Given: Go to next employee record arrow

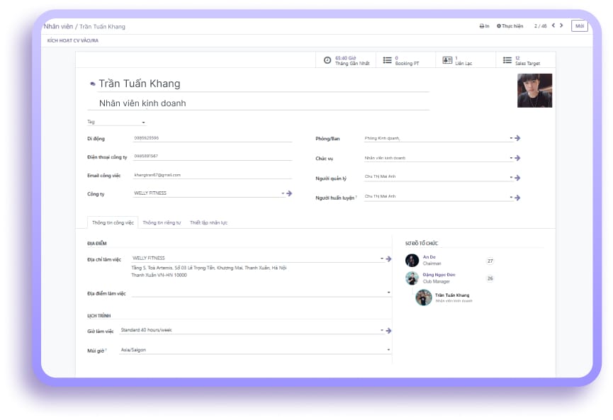Looking at the screenshot, I should pos(562,25).
